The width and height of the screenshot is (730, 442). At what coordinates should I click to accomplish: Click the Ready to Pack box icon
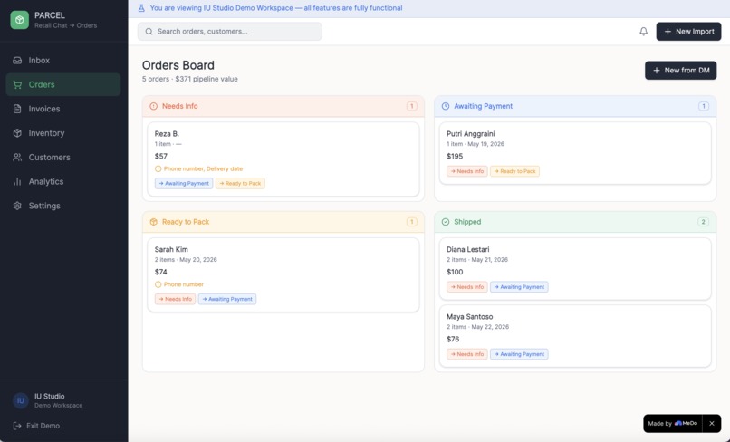coord(154,222)
